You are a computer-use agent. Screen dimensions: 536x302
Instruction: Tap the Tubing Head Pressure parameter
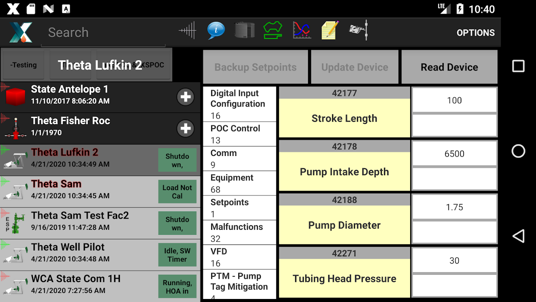click(x=345, y=279)
